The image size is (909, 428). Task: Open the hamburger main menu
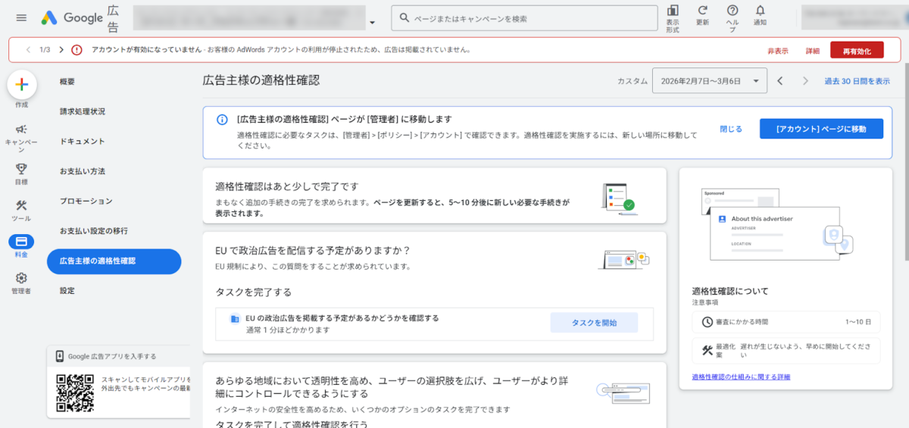(x=21, y=17)
